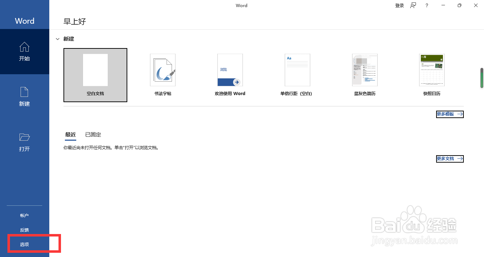
Task: Click the 早上好 greeting heading
Action: click(x=75, y=22)
